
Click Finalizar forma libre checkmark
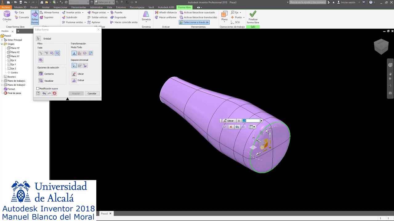tap(253, 17)
